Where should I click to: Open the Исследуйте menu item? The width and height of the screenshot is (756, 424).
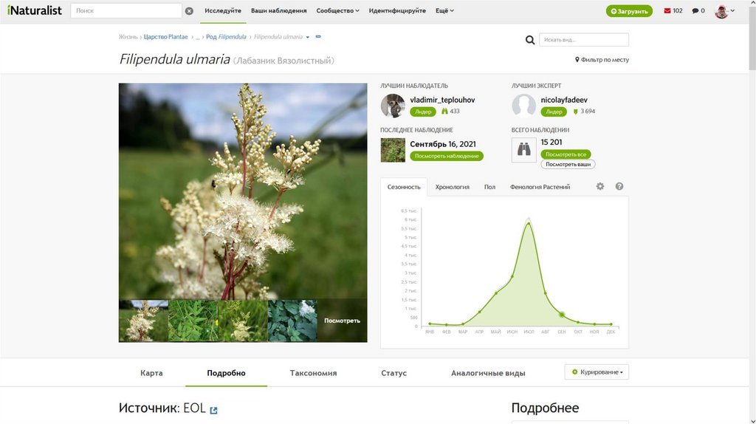[223, 10]
